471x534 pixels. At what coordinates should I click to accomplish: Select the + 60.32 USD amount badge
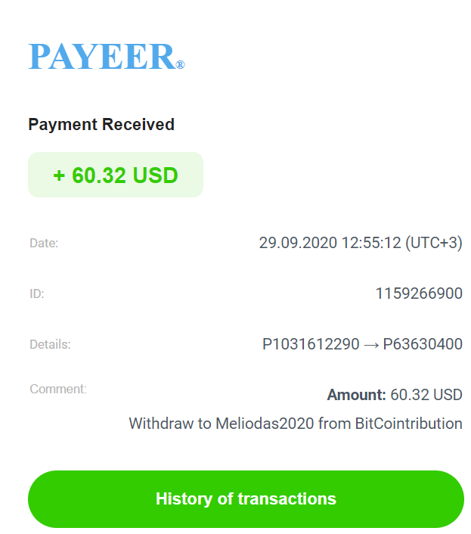coord(116,175)
